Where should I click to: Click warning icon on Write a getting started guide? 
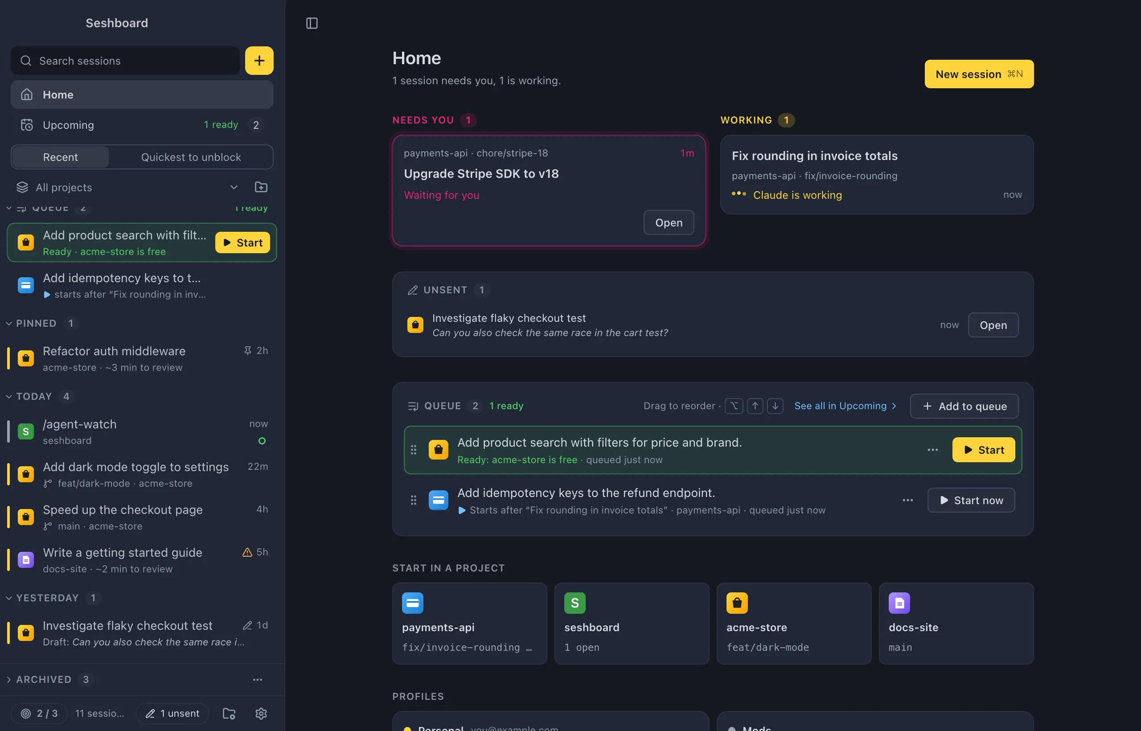(x=247, y=552)
